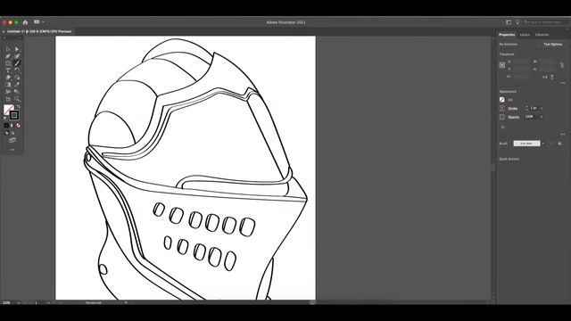The height and width of the screenshot is (321, 571).
Task: Apply solid Color mode button
Action: point(6,126)
